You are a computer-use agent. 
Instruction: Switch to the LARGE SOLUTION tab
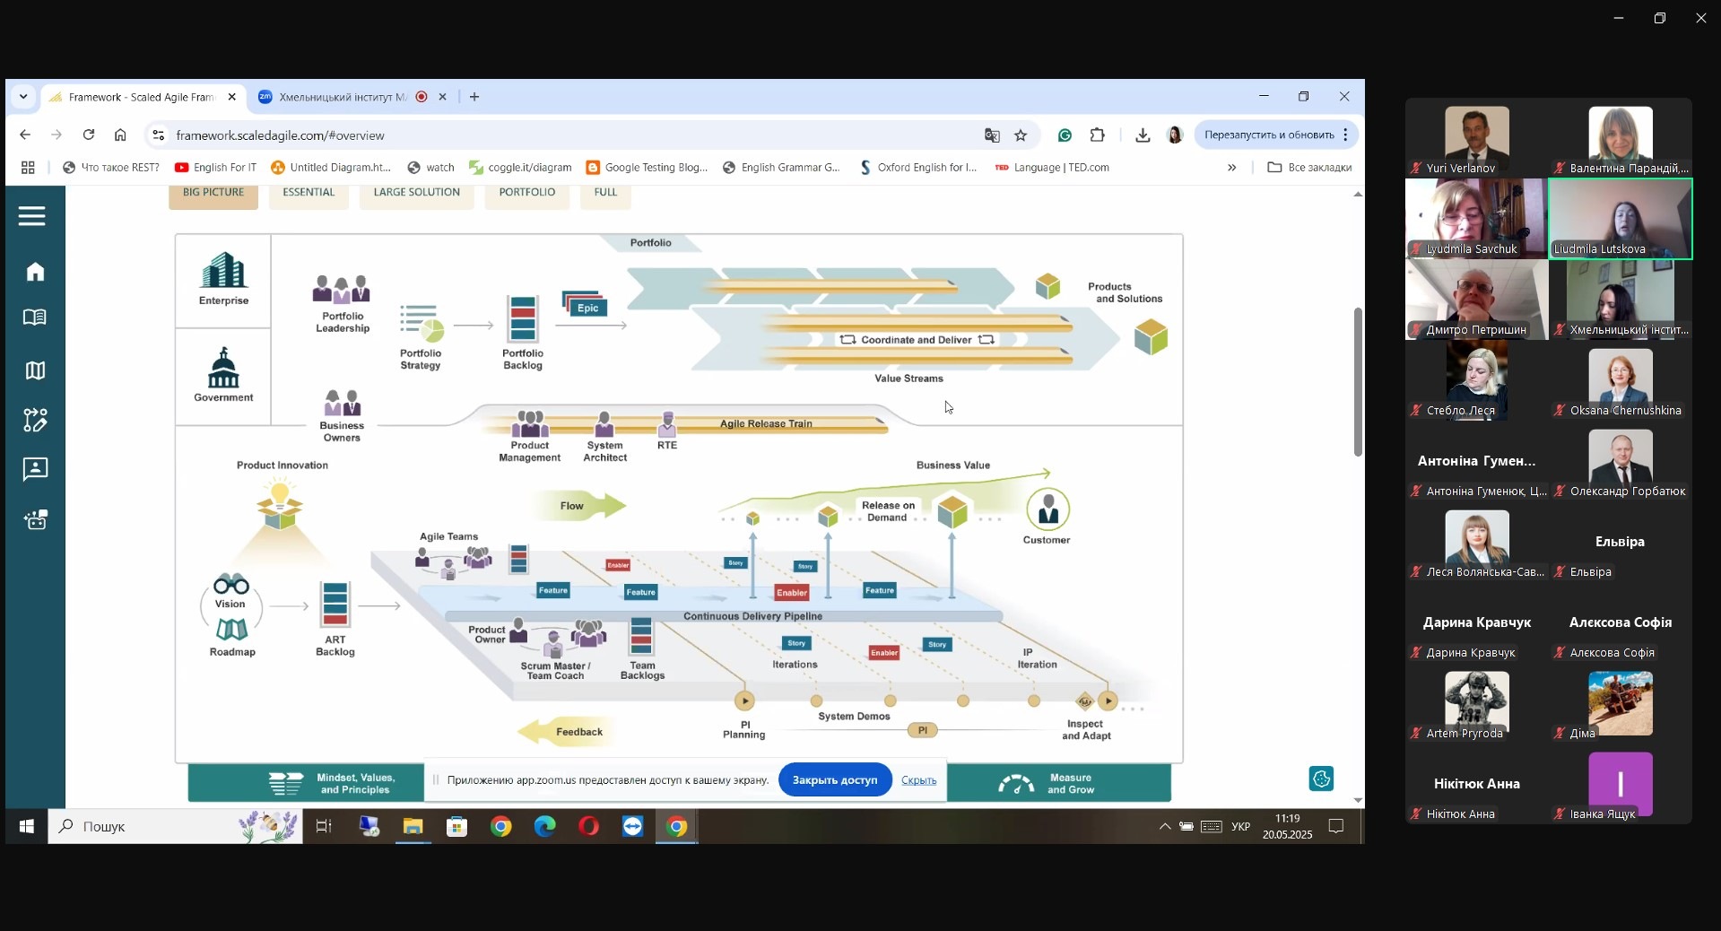[x=416, y=193]
